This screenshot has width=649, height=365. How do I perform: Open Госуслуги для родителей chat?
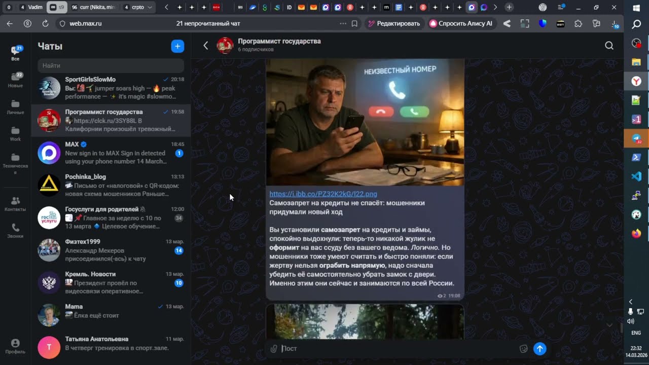111,218
